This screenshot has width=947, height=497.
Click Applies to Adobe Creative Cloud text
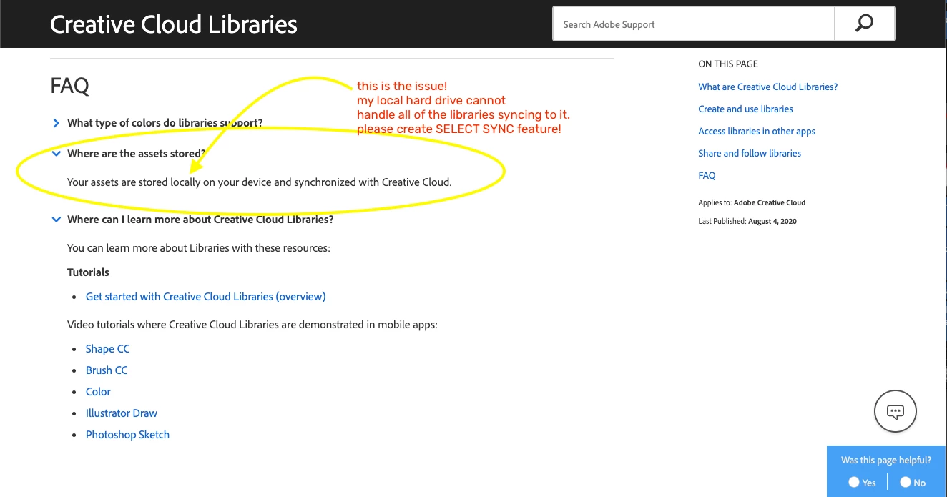coord(752,202)
